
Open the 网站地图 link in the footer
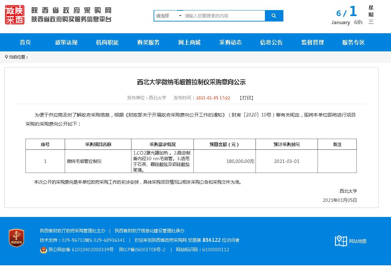click(x=357, y=241)
